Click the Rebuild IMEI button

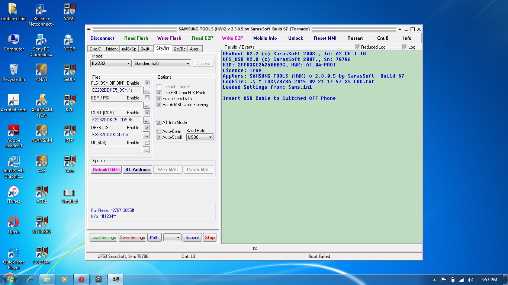[106, 170]
